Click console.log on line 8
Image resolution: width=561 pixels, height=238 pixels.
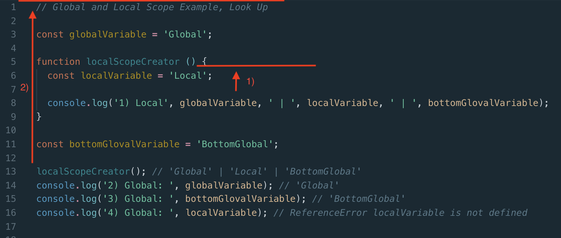(x=78, y=103)
